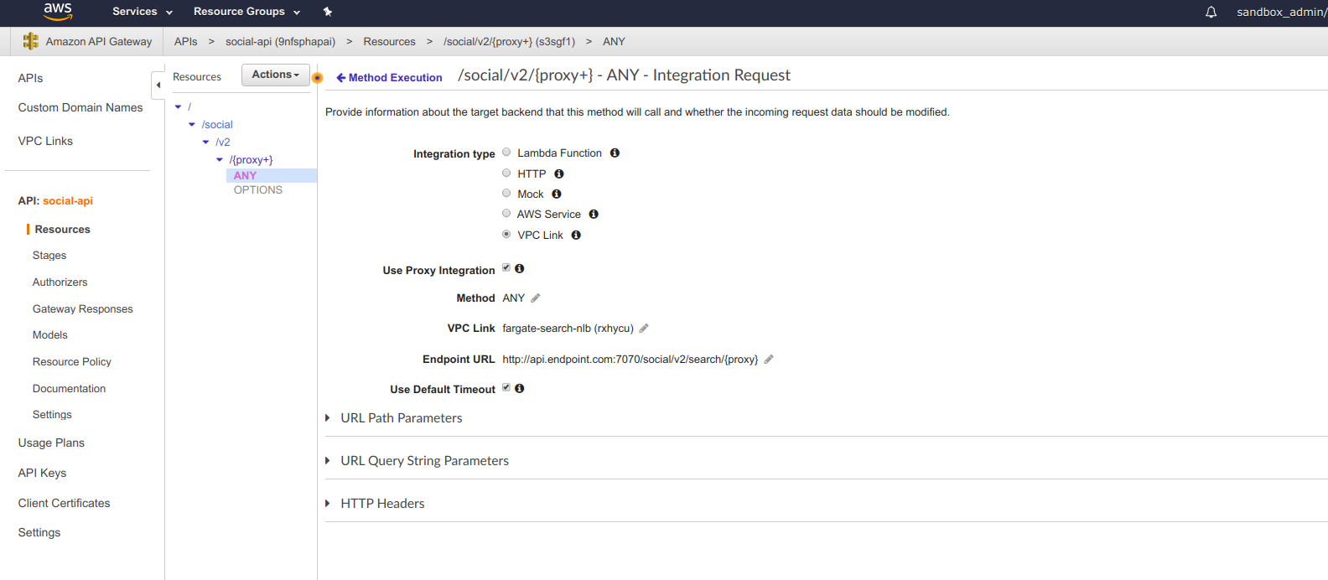
Task: Open Custom Domain Names
Action: pyautogui.click(x=80, y=107)
